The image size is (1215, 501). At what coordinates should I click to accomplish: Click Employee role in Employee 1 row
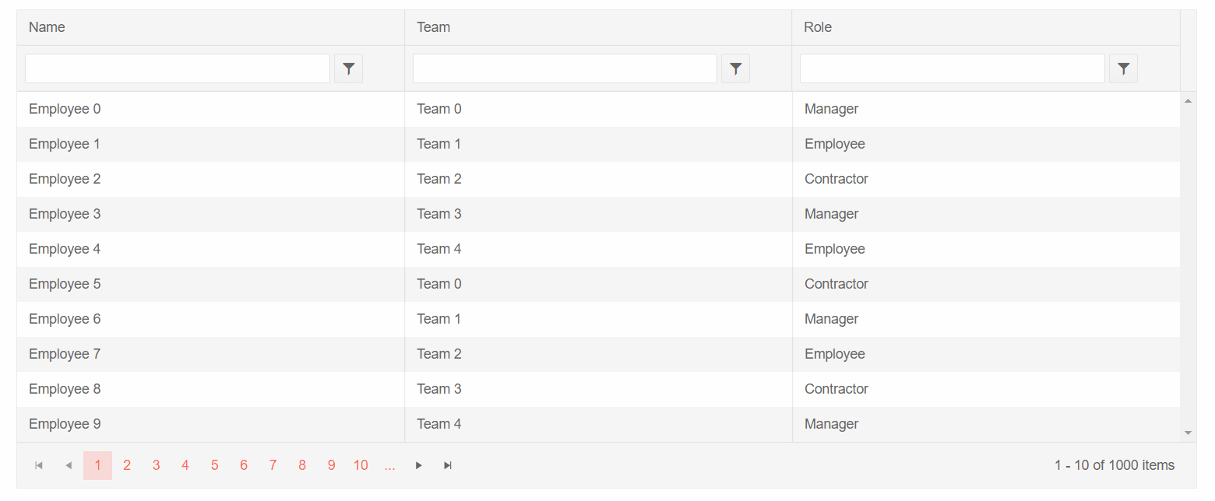click(x=986, y=144)
